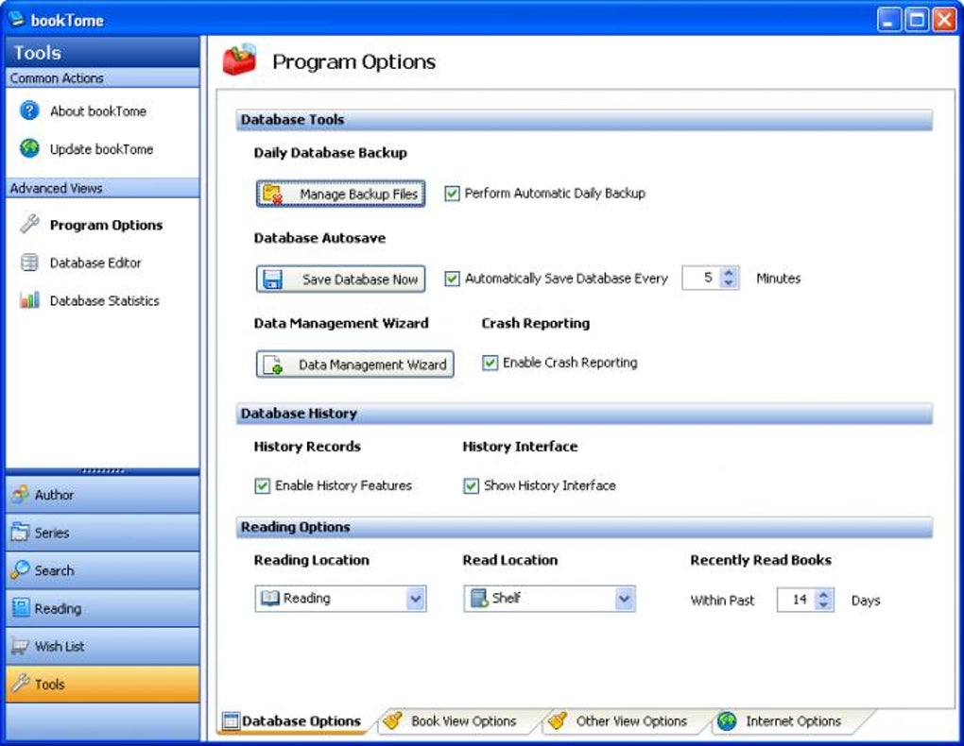Screen dimensions: 964x746
Task: Click the Common Actions section header
Action: tap(102, 78)
